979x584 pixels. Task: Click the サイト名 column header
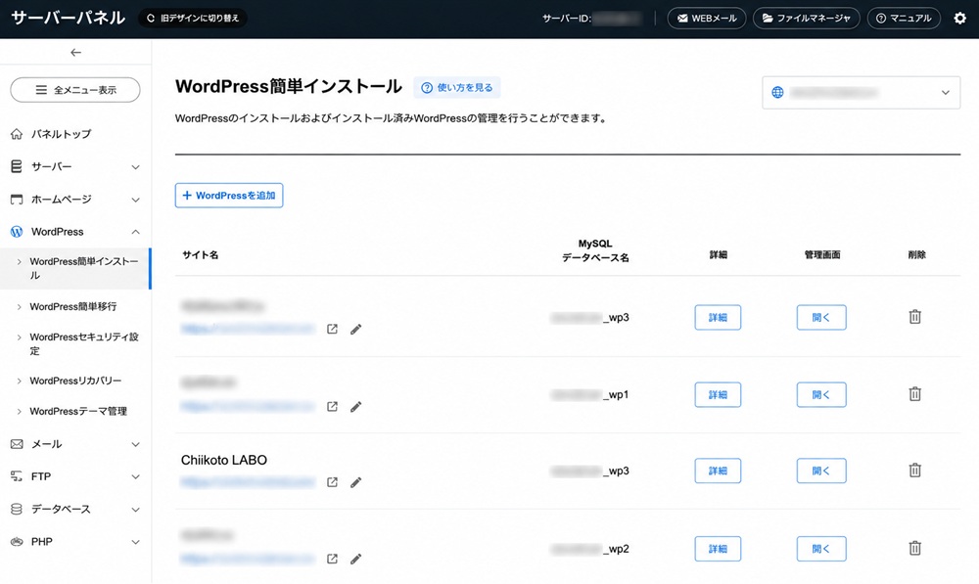201,254
